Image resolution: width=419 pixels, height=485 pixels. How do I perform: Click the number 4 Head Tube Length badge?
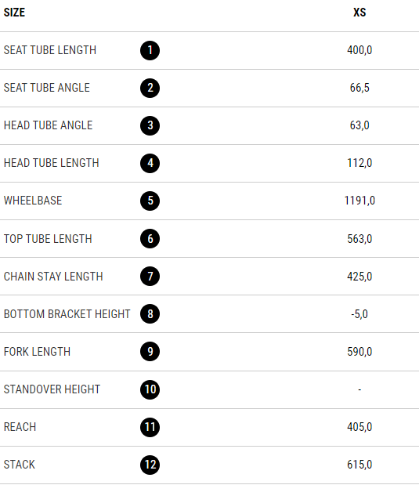pyautogui.click(x=150, y=163)
